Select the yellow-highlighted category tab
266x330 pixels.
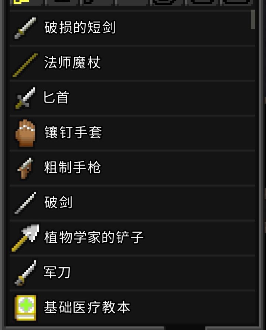coord(25,2)
